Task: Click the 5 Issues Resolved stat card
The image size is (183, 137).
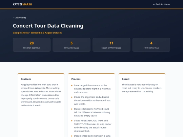Action: point(72,45)
